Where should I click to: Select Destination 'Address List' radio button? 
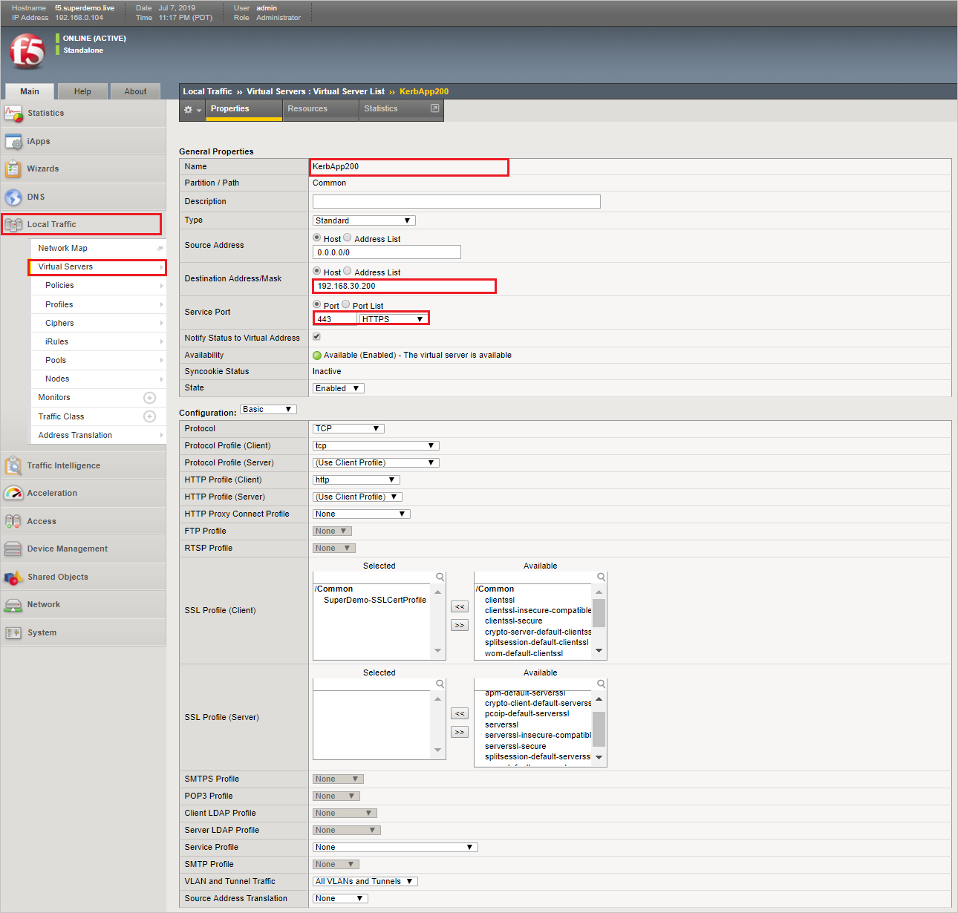[348, 271]
